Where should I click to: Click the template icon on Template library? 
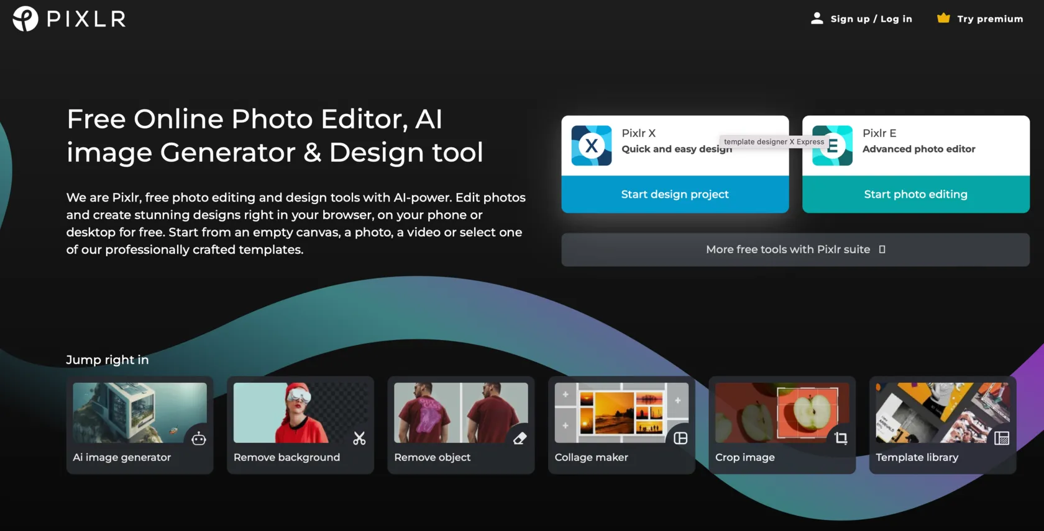point(1001,439)
